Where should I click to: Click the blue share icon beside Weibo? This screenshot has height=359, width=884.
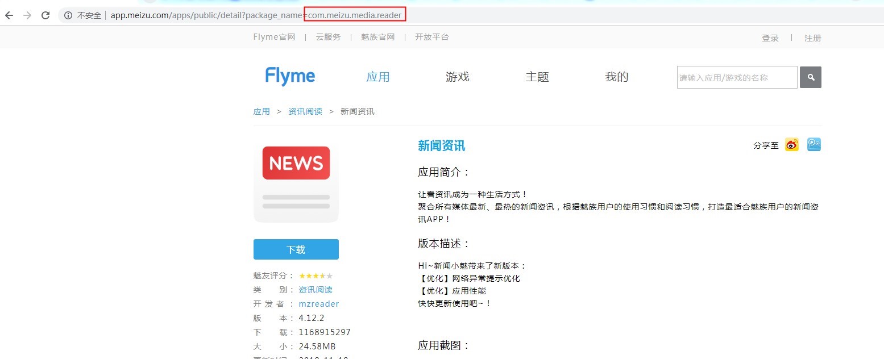pyautogui.click(x=814, y=145)
